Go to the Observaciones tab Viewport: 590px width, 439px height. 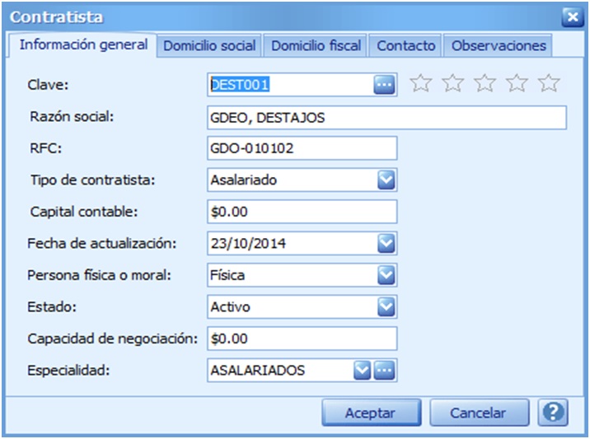[499, 45]
